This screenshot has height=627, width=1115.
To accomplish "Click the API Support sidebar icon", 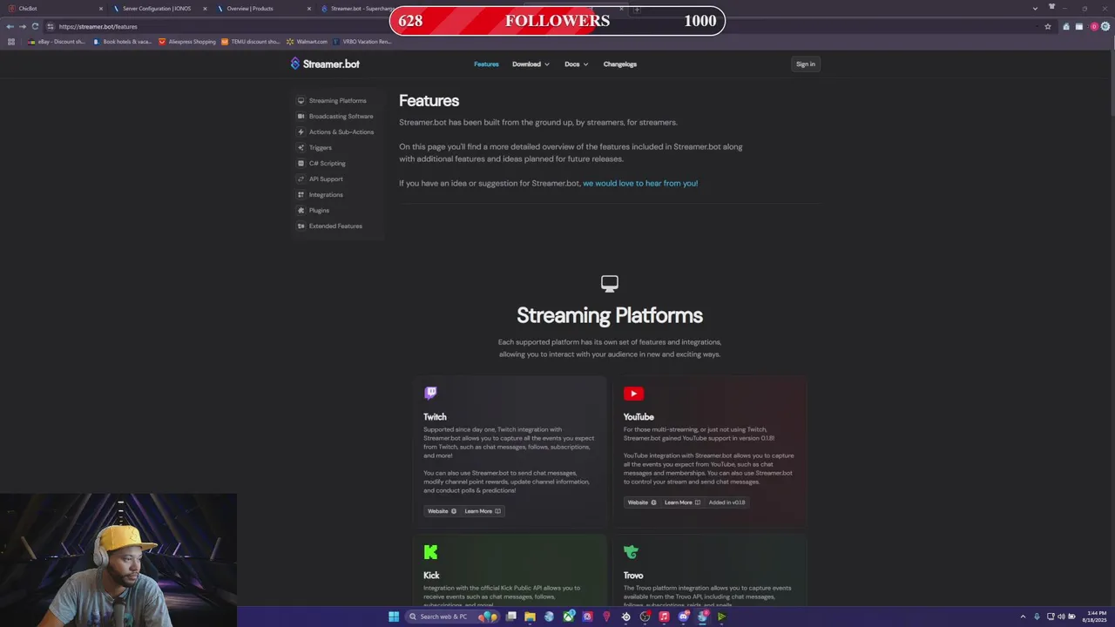I will [x=301, y=179].
